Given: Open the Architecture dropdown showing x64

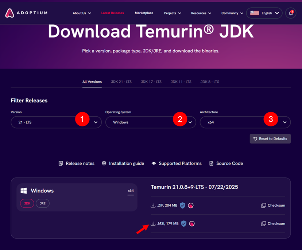Looking at the screenshot, I should (245, 122).
